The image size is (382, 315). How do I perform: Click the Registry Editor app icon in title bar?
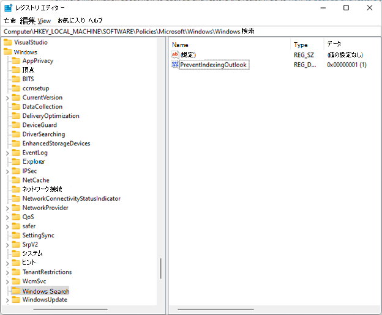click(8, 8)
